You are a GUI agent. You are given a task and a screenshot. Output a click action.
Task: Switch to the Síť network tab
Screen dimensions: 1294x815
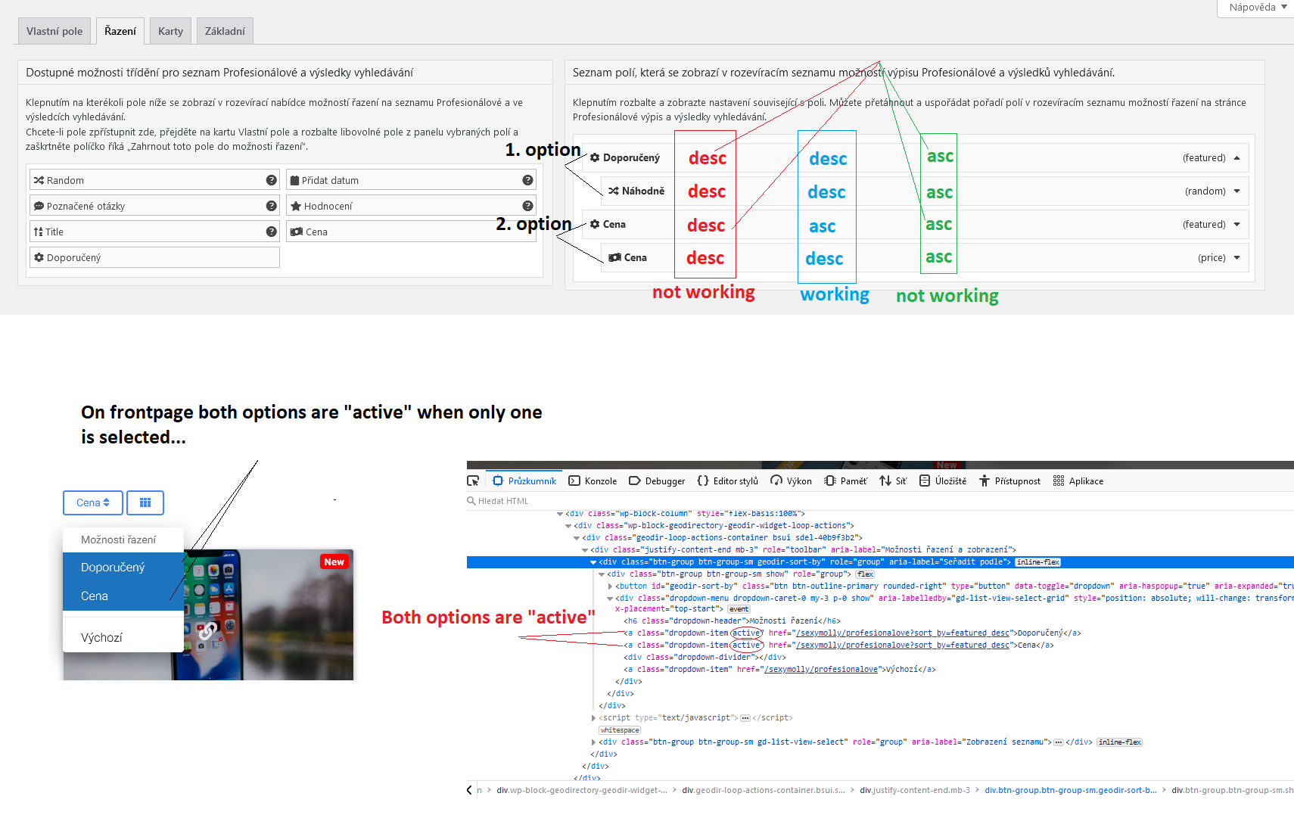point(893,481)
